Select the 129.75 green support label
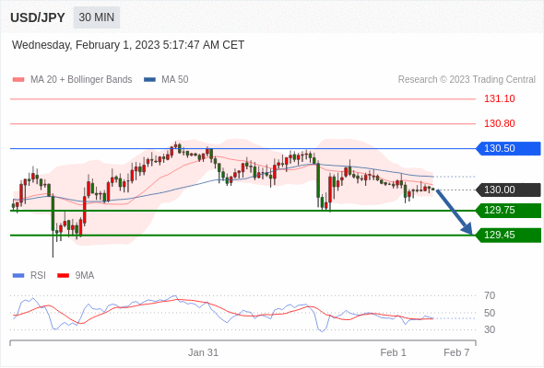544x368 pixels. point(508,211)
